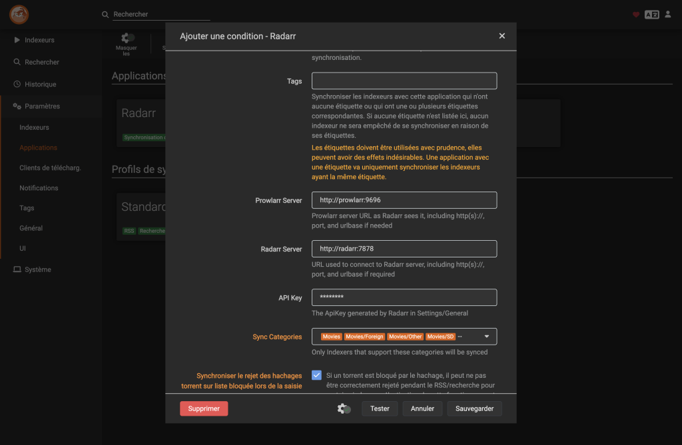Click Masquer les advanced toggle in toolbar
Viewport: 682px width, 445px height.
(x=126, y=43)
